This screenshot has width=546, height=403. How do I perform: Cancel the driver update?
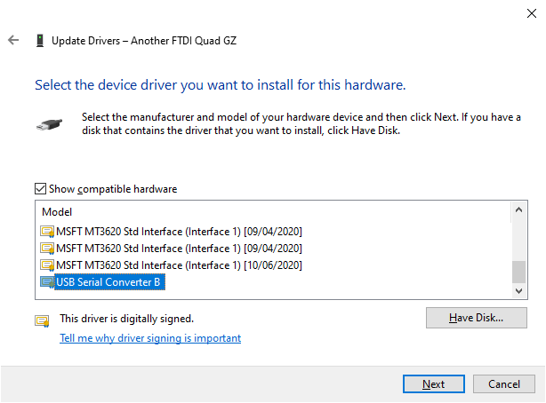click(503, 384)
